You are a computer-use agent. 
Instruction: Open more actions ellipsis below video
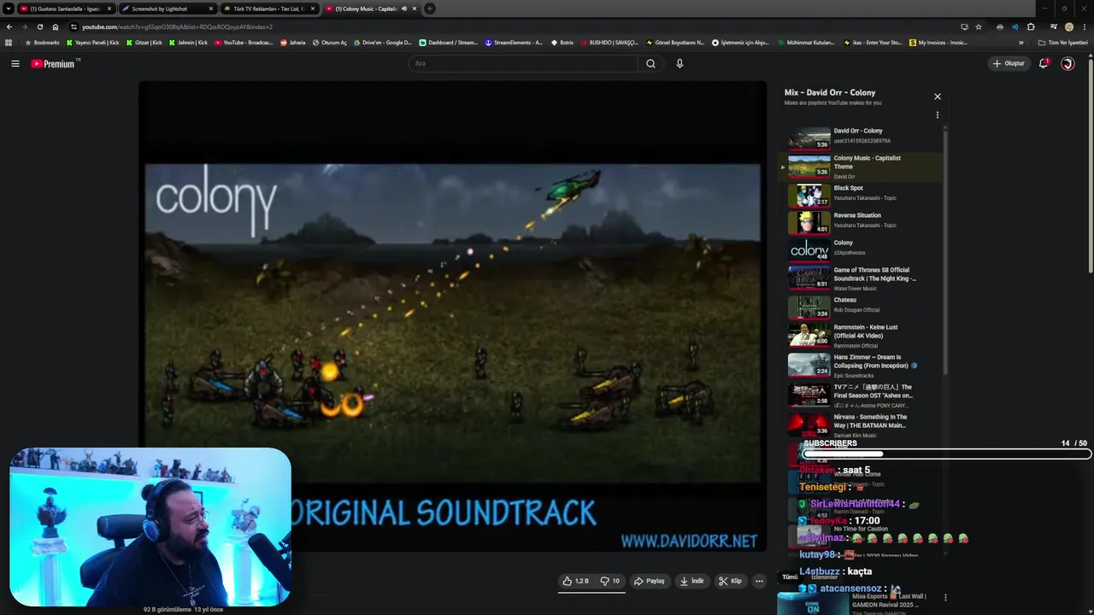[x=759, y=581]
